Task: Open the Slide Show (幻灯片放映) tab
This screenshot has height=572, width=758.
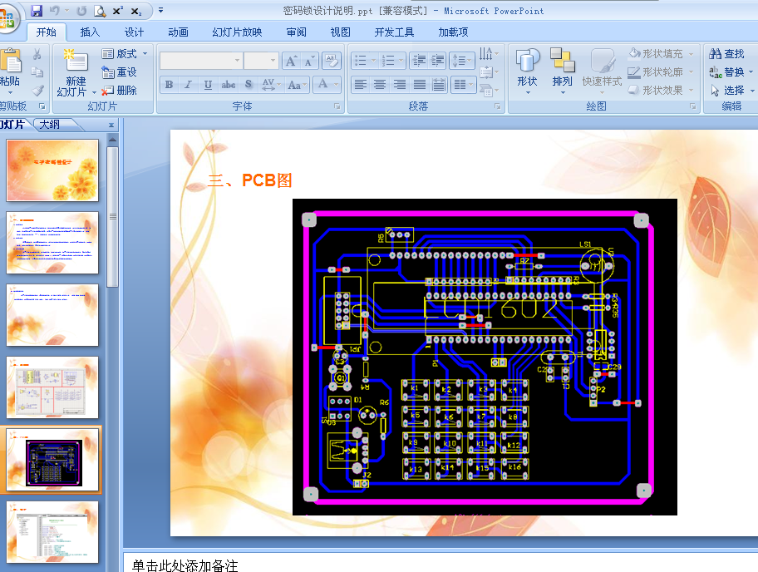Action: (238, 32)
